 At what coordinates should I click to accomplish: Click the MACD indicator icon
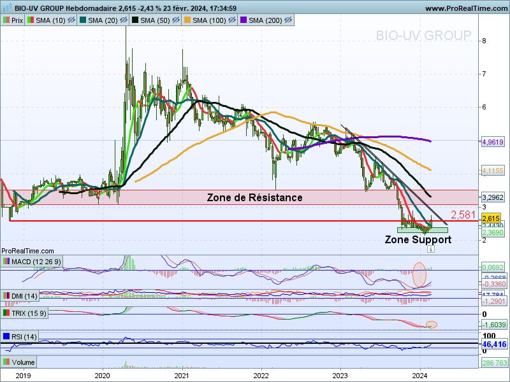point(6,262)
